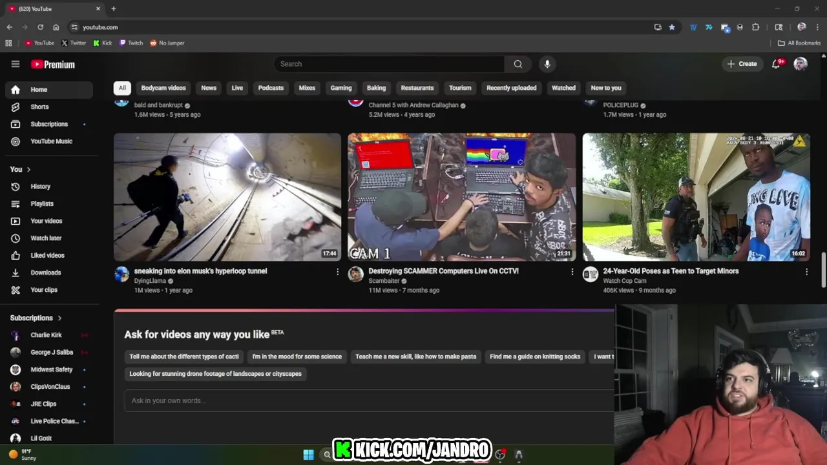Select the Recently uploaded filter chip
The width and height of the screenshot is (827, 465).
(x=511, y=88)
